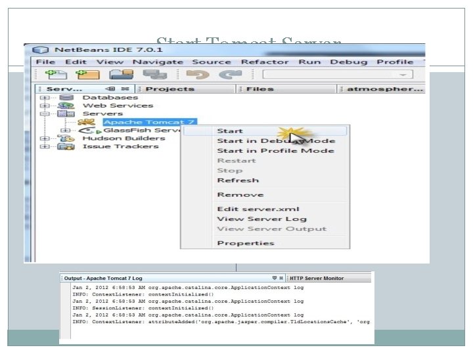Choose Start in Debug Mode

276,141
